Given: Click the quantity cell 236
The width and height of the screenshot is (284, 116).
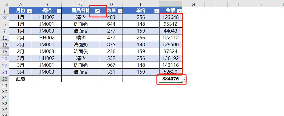Looking at the screenshot, I should pyautogui.click(x=111, y=51).
